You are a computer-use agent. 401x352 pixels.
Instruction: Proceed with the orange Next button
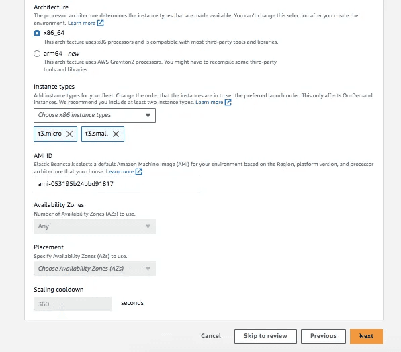tap(366, 336)
